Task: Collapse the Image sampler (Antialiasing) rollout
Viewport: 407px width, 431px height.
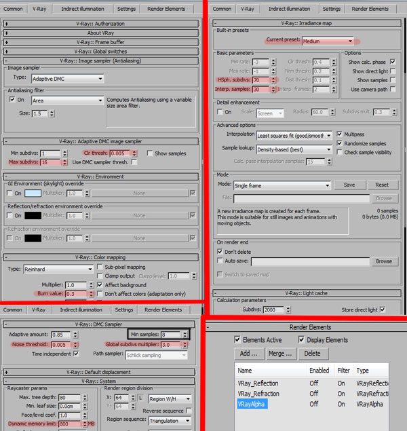Action: [101, 60]
